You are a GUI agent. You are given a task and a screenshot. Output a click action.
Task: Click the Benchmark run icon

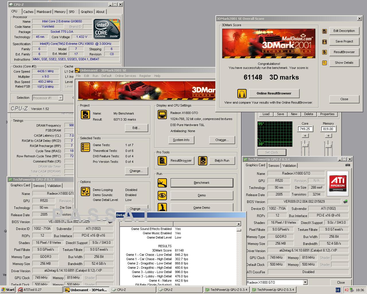click(x=162, y=183)
